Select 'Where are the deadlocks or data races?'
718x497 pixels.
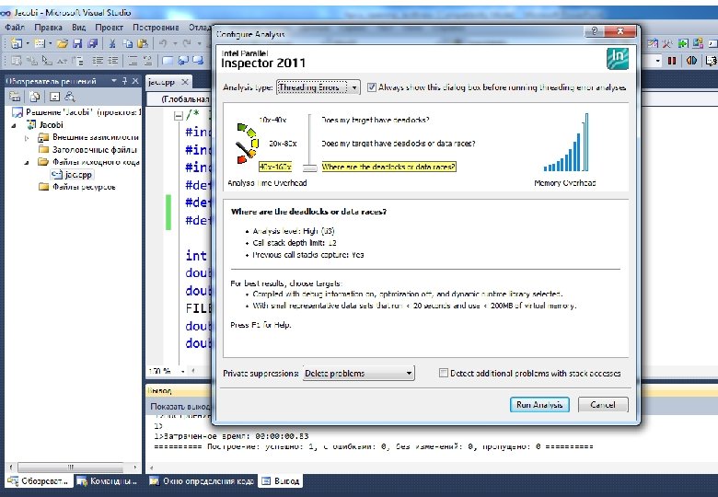coord(388,167)
